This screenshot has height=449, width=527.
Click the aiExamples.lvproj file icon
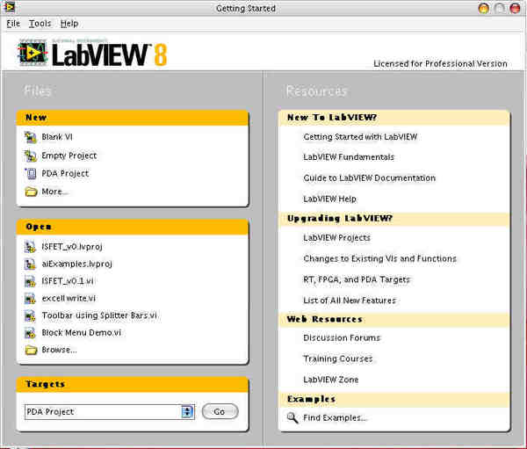click(30, 264)
